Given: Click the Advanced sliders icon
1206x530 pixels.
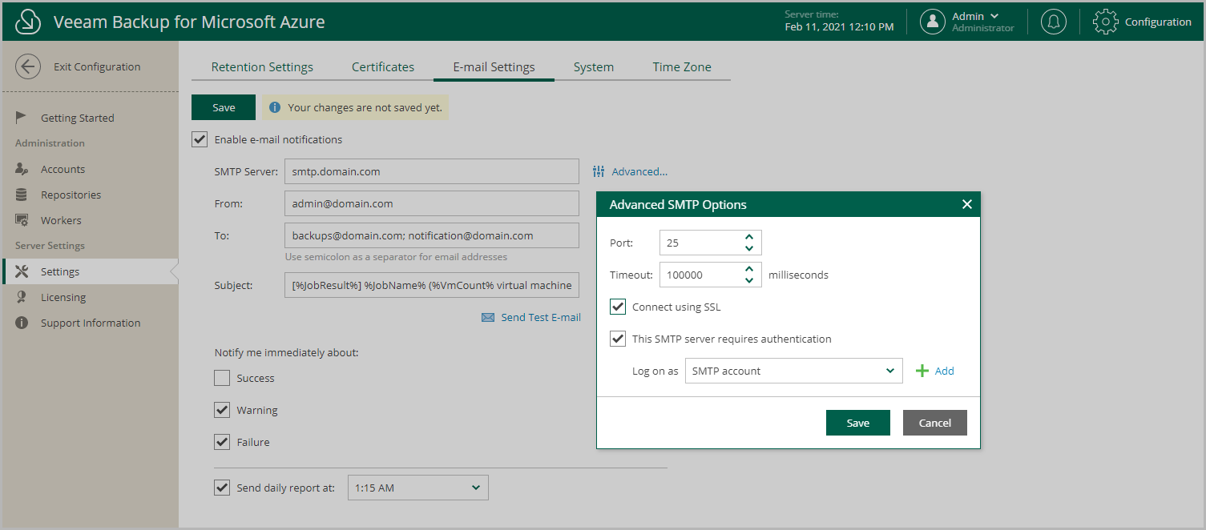Looking at the screenshot, I should (x=599, y=171).
